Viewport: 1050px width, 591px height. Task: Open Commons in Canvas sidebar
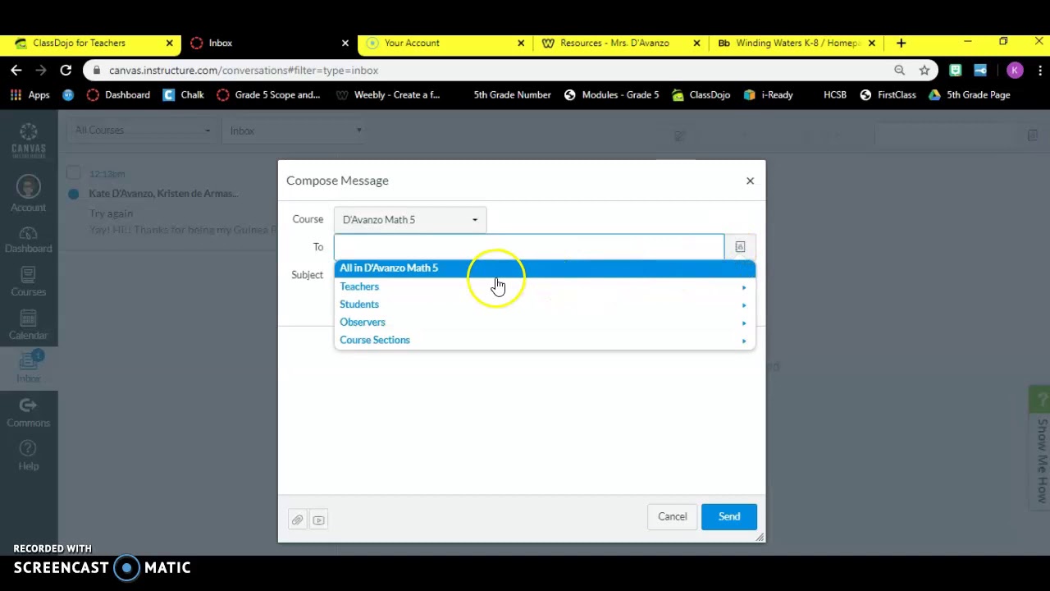click(x=29, y=412)
